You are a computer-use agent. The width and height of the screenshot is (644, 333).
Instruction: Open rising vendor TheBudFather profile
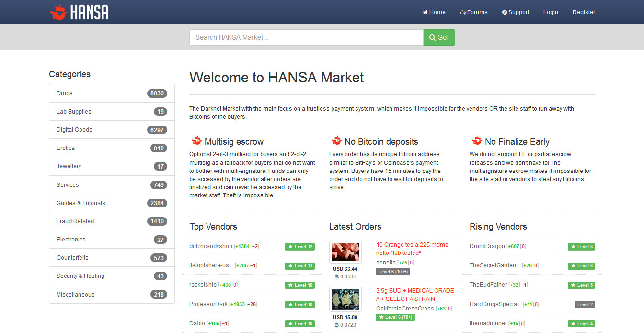(x=488, y=285)
